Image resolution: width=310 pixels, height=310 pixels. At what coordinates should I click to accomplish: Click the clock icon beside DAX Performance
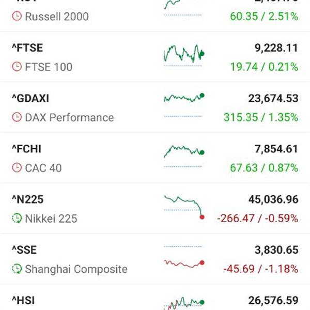[17, 117]
